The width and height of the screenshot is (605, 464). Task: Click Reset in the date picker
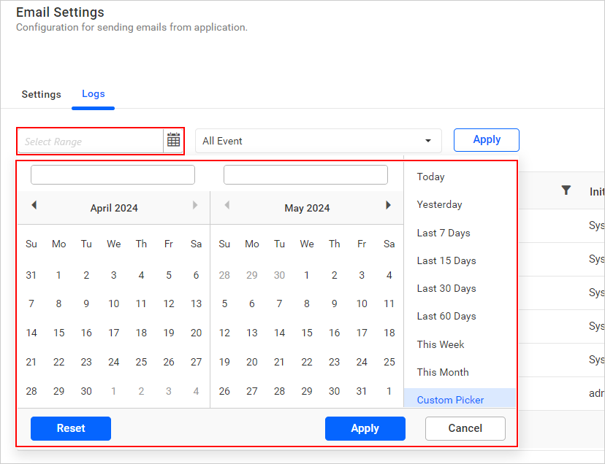pos(70,428)
